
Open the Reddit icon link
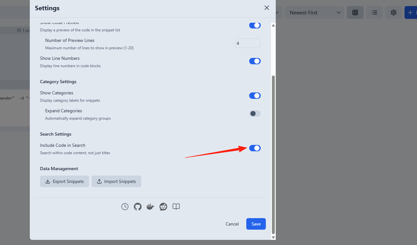[x=163, y=207]
